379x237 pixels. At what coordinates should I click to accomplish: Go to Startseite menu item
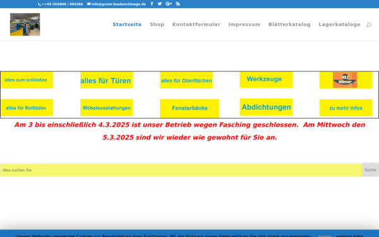pos(127,25)
